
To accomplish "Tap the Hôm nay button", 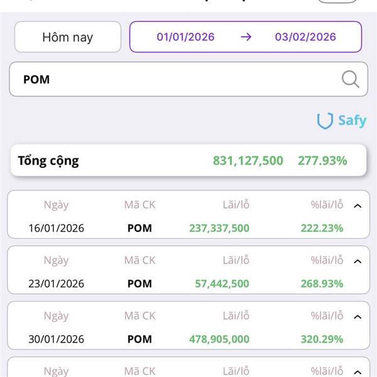I will [x=67, y=37].
